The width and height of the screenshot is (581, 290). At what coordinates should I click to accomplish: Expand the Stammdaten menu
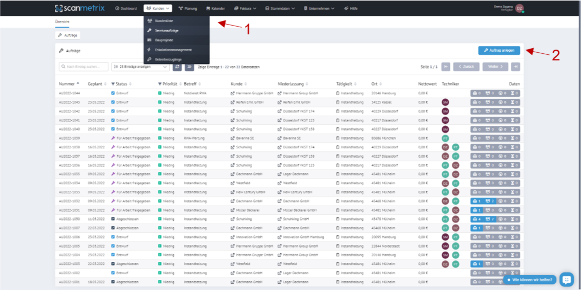pos(280,8)
